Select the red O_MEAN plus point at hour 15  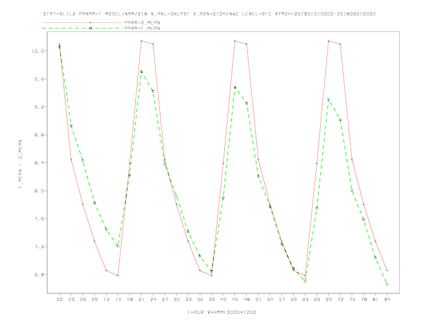pos(118,276)
